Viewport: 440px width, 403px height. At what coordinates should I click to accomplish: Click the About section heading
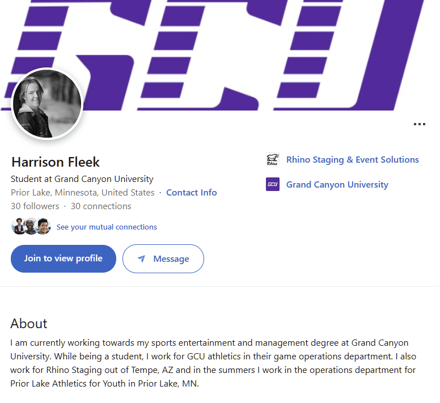coord(29,324)
